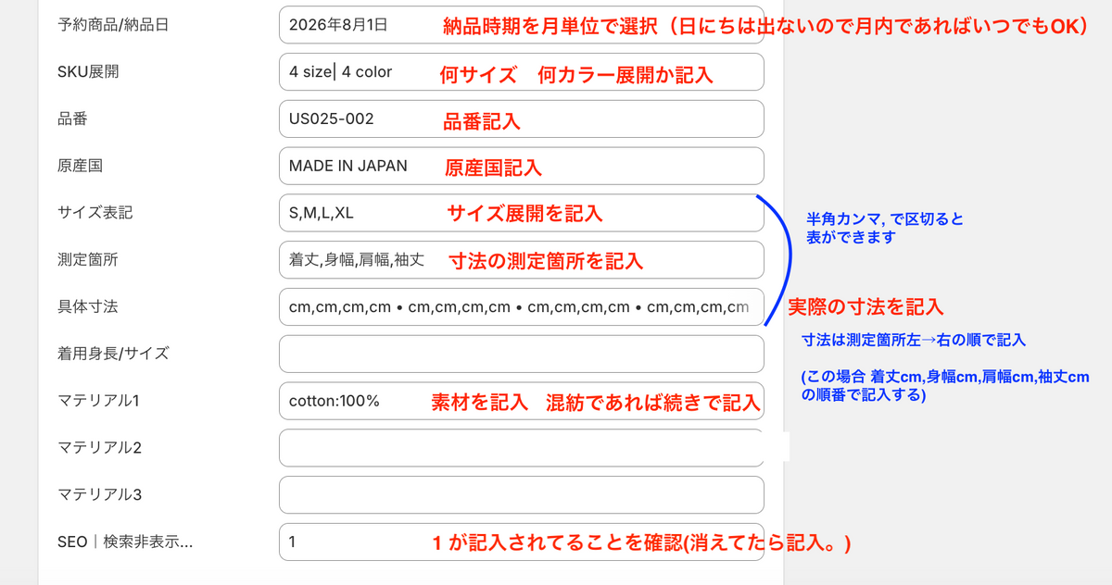The image size is (1112, 585).
Task: Click the 原産国 label
Action: (80, 166)
